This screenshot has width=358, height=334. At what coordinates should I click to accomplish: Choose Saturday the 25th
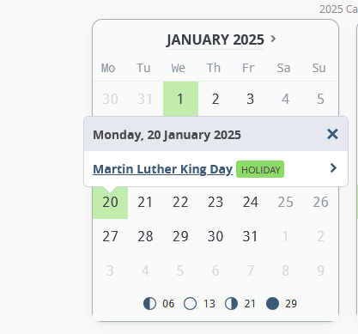pos(286,202)
